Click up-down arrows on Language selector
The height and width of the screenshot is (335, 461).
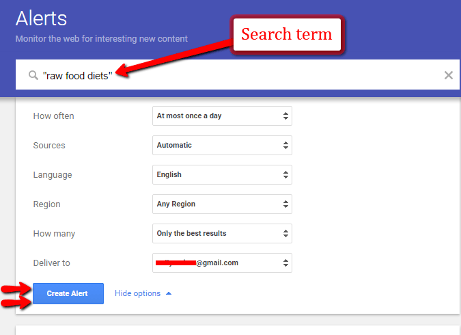pos(285,174)
